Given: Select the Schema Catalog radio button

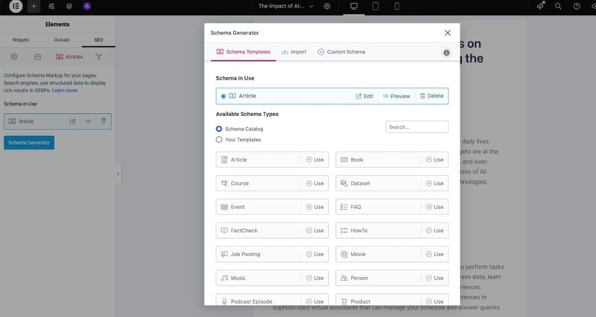Looking at the screenshot, I should [x=219, y=129].
